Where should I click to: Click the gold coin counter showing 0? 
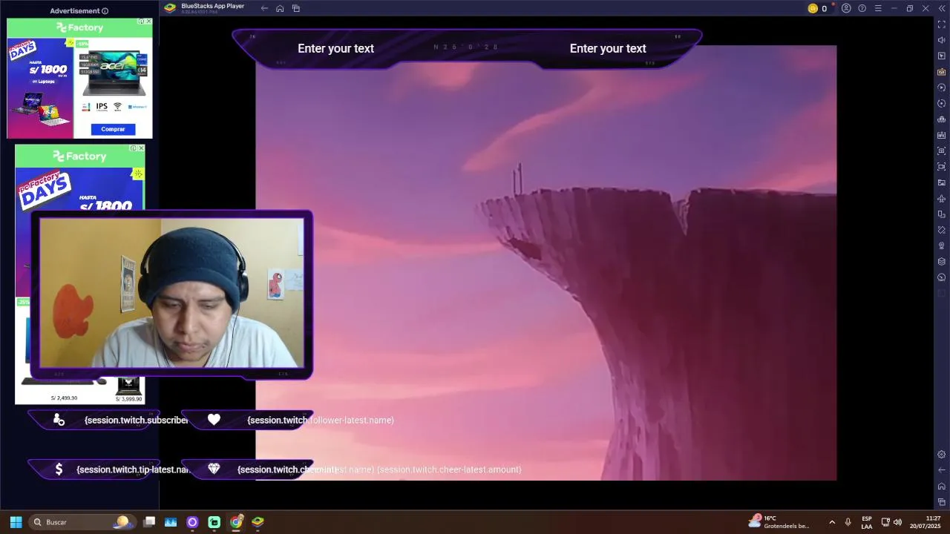pyautogui.click(x=817, y=8)
